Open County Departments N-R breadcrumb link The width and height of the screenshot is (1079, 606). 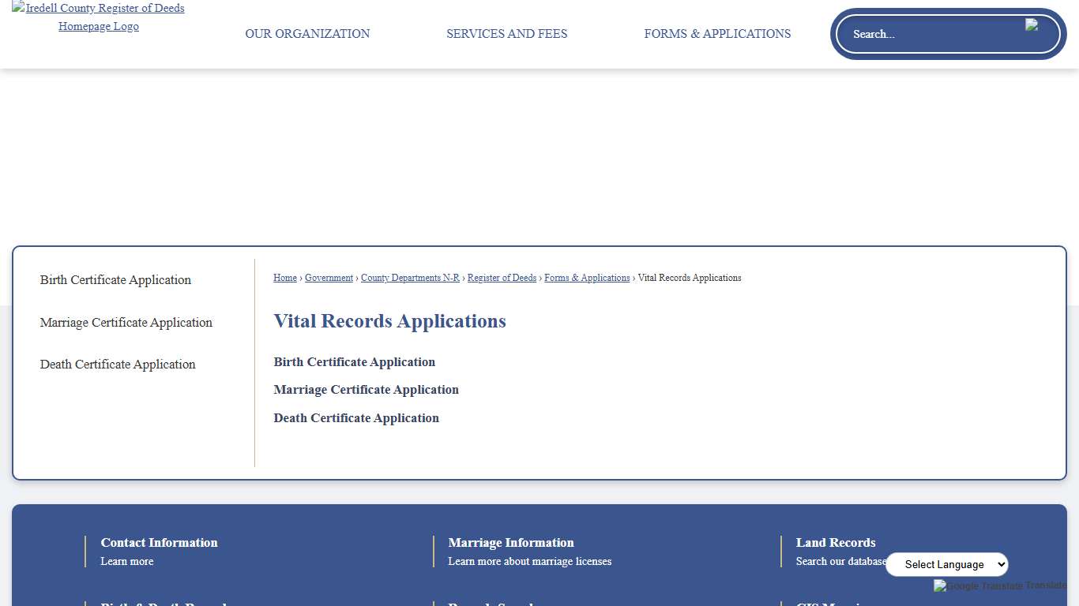410,278
